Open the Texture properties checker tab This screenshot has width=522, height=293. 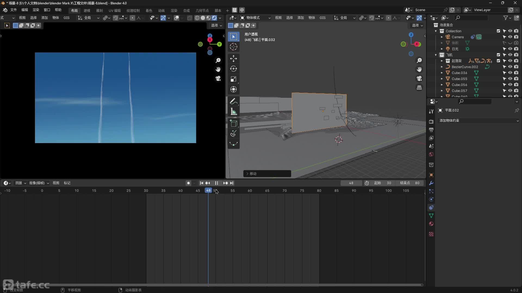coord(431,234)
